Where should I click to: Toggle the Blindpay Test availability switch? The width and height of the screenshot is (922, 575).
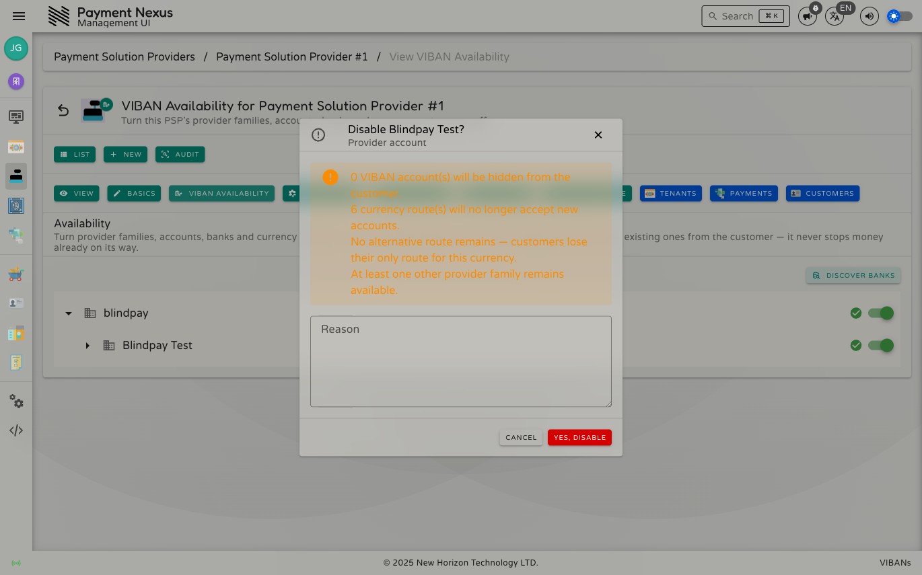[x=881, y=345]
